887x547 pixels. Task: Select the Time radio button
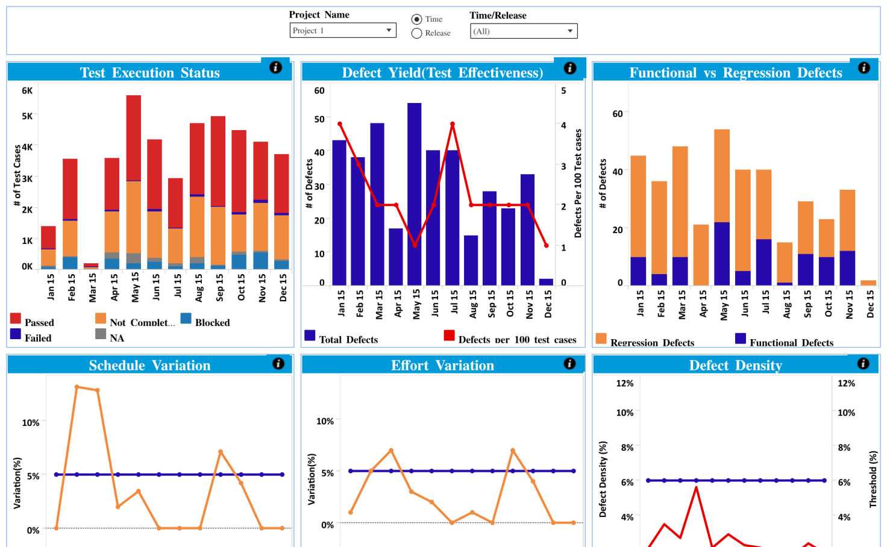416,19
